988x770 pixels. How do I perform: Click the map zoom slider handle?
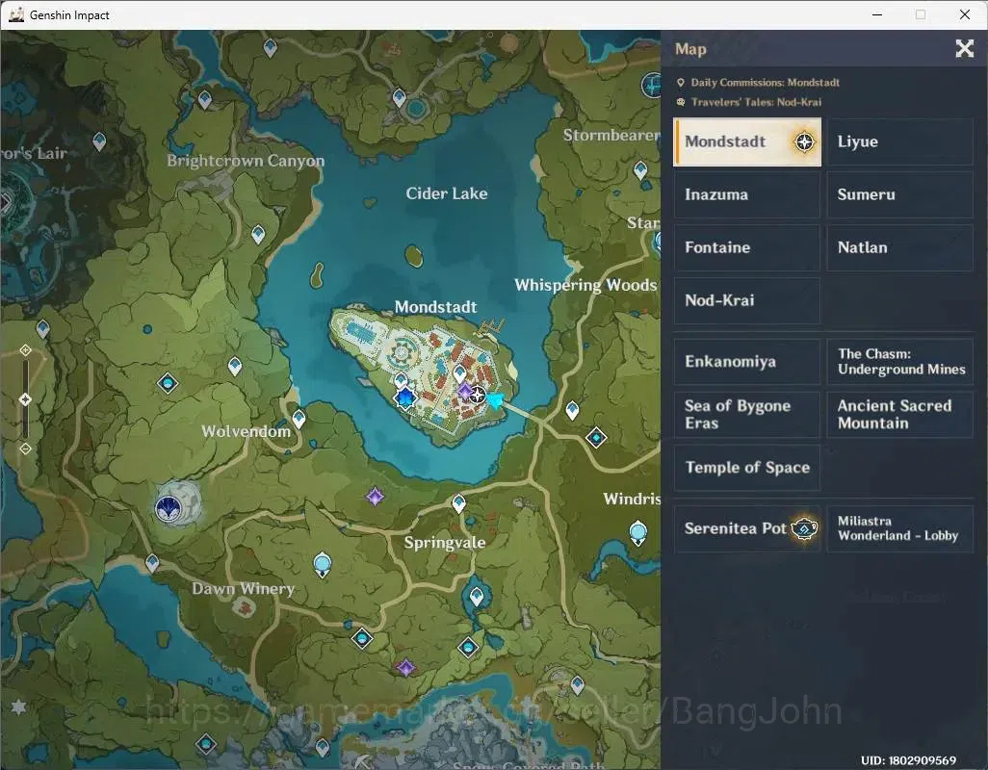pos(25,399)
